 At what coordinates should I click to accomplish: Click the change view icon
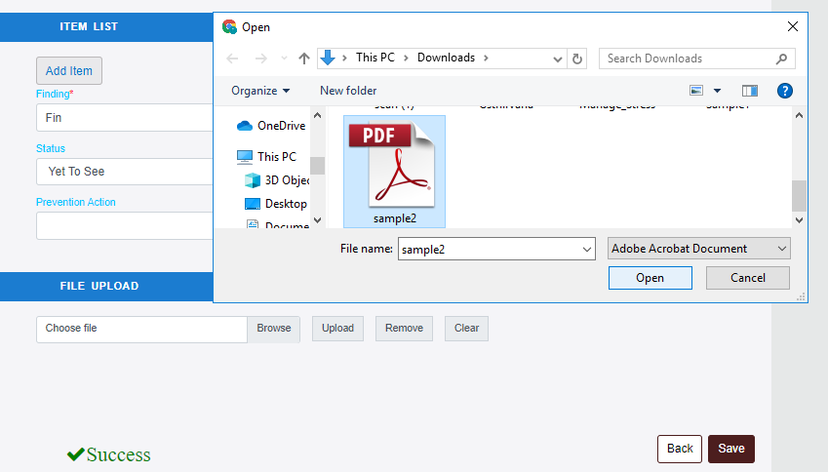click(696, 91)
